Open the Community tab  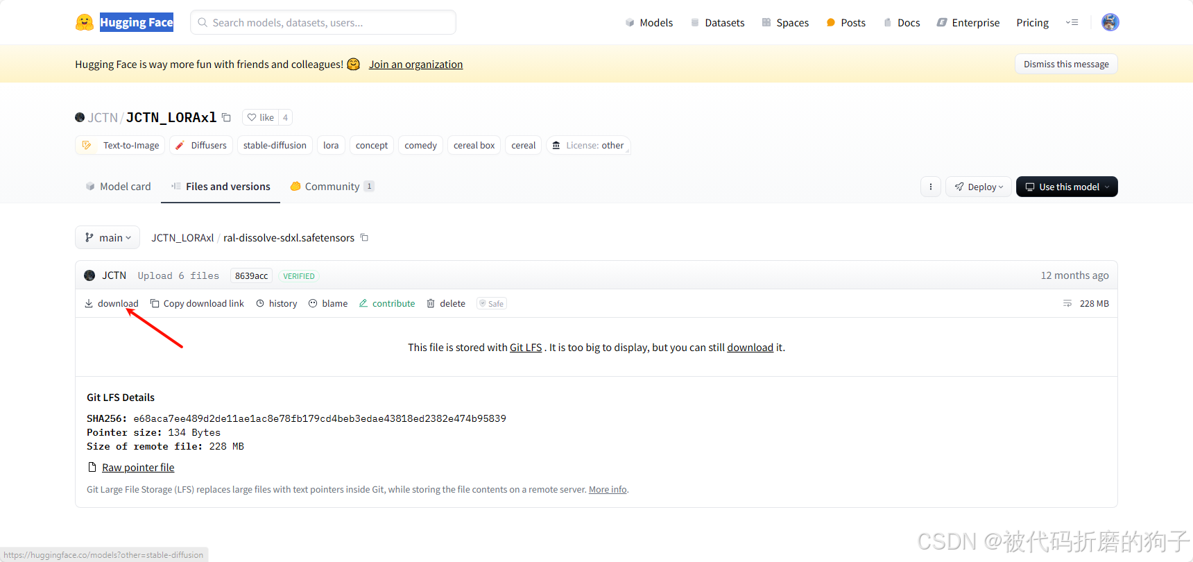332,186
